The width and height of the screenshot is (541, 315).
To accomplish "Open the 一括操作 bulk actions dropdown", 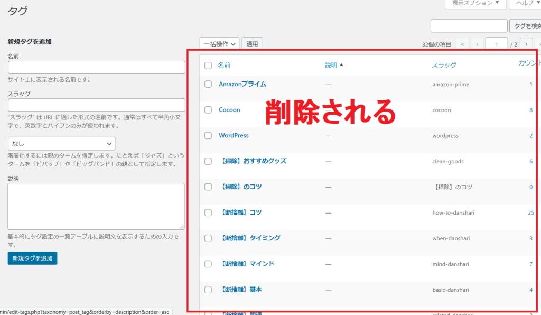I will pos(220,44).
